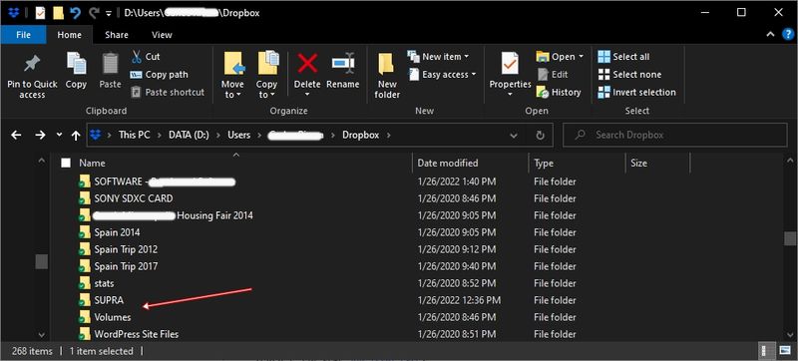
Task: Click Pin to Quick access icon
Action: tap(32, 65)
